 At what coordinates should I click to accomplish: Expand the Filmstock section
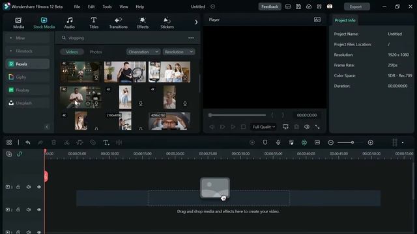(x=27, y=51)
